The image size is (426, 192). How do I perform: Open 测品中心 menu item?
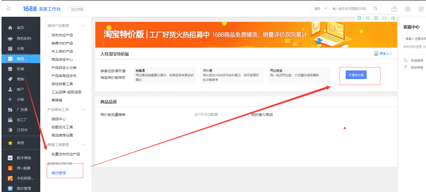pos(59,119)
